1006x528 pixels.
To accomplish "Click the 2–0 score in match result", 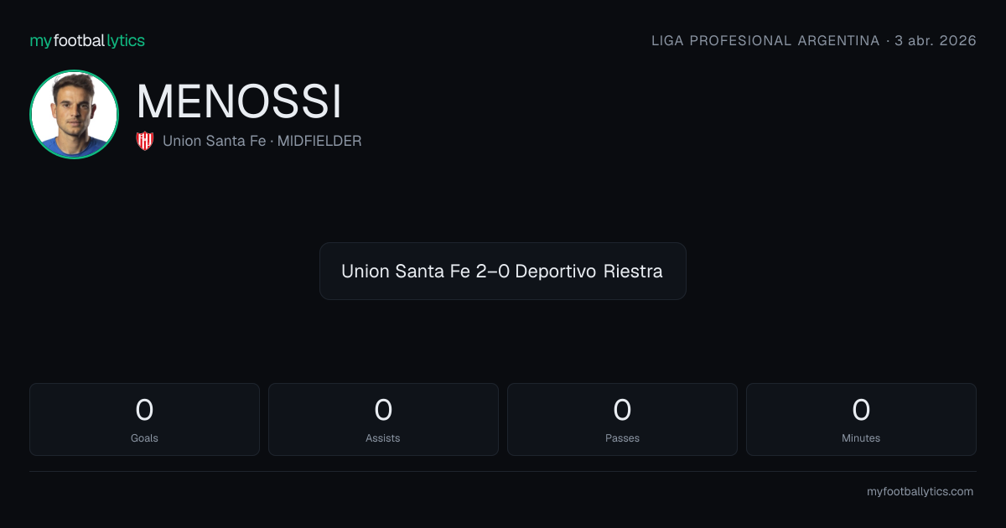I will pos(493,272).
